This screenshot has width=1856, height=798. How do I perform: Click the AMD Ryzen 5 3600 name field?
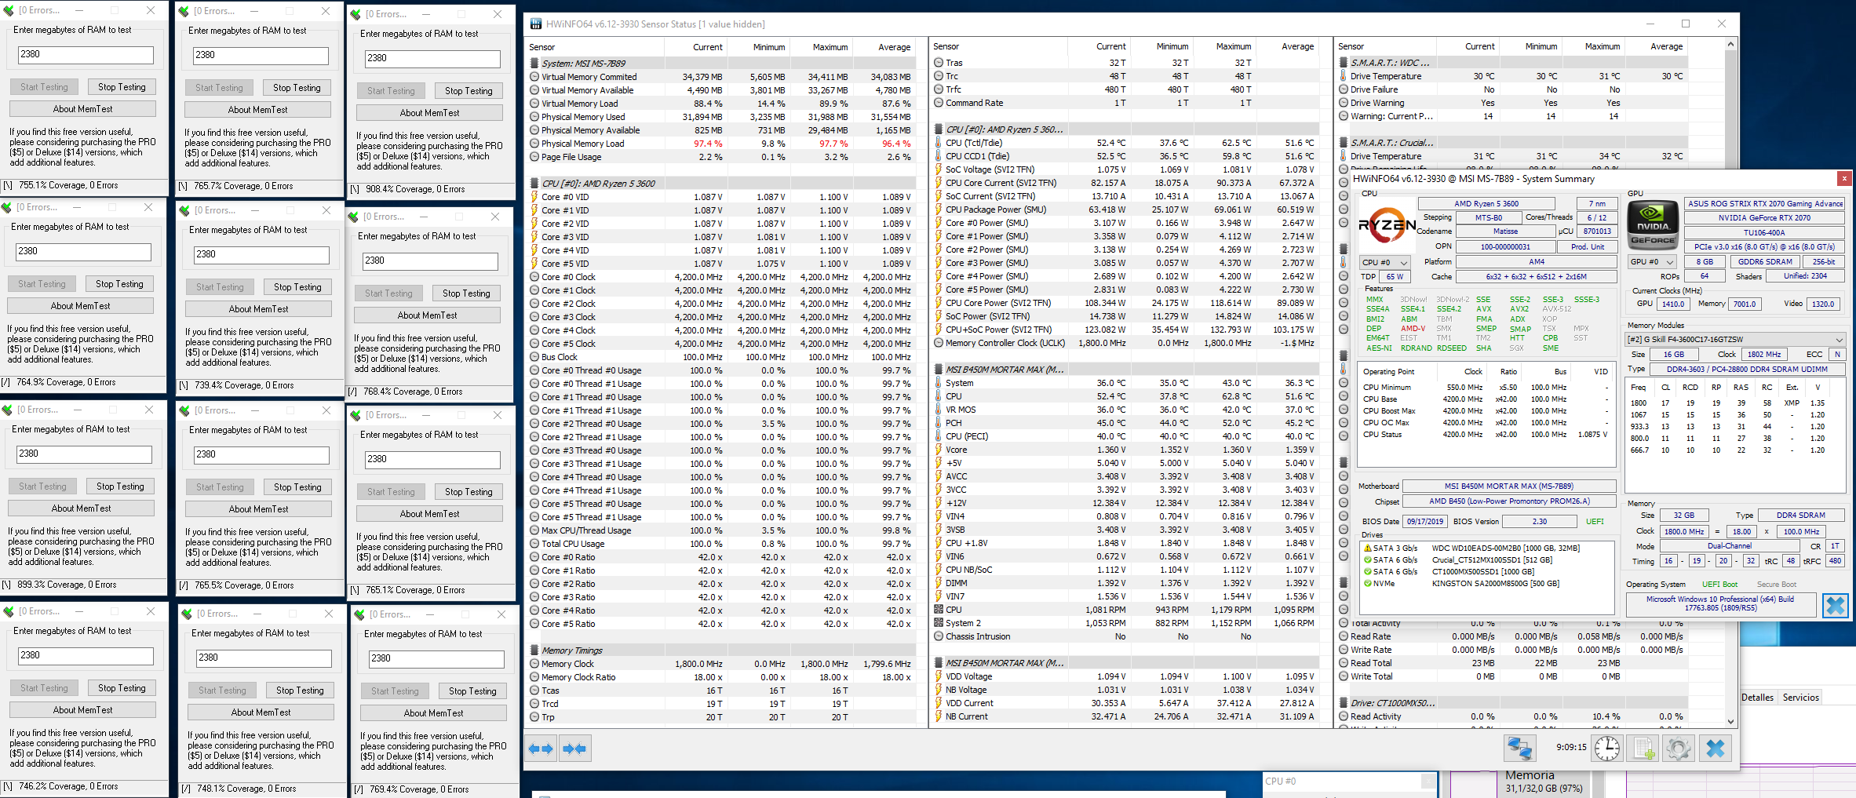[x=1486, y=204]
